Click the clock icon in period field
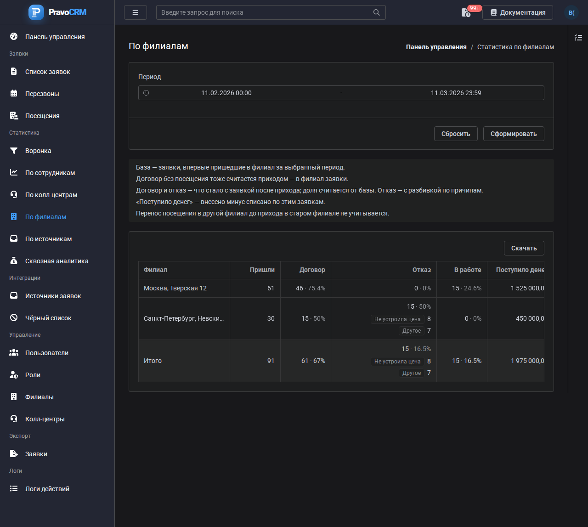Viewport: 588px width, 527px height. 146,93
